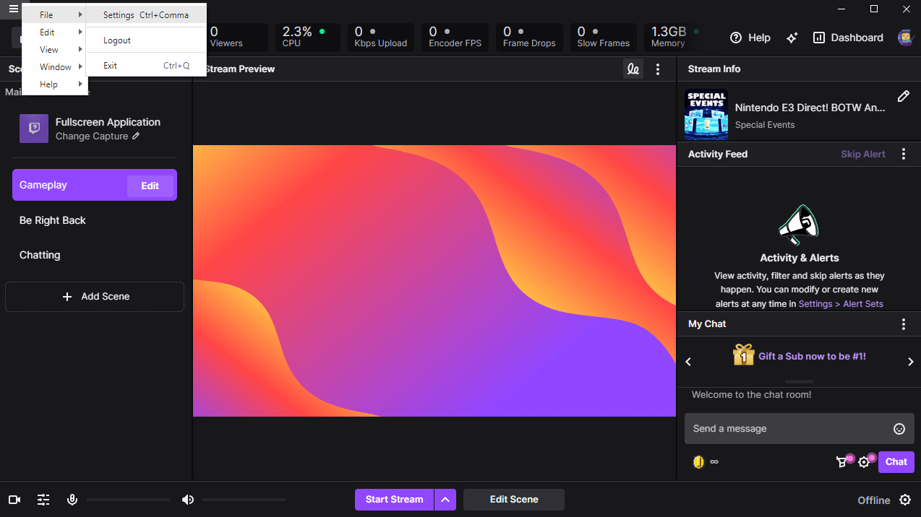
Task: Adjust the microphone volume slider
Action: tap(128, 499)
